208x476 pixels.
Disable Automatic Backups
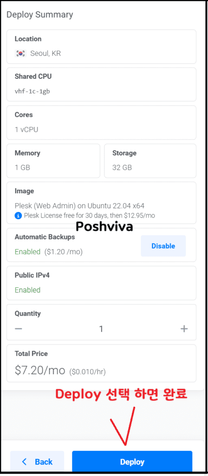[x=163, y=246]
